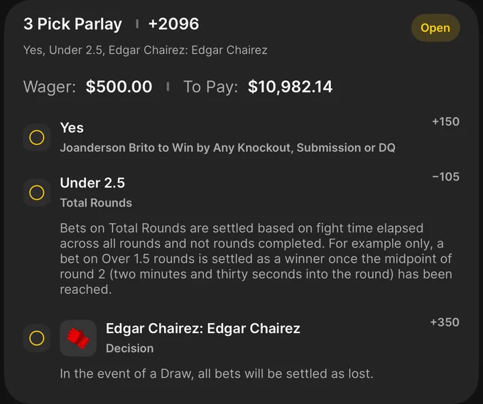Select the 3 Pick Parlay title
483x404 pixels.
[72, 24]
